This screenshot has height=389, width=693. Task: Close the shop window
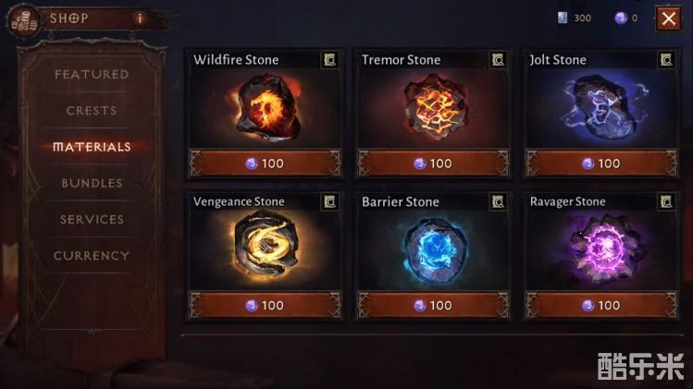pyautogui.click(x=669, y=18)
